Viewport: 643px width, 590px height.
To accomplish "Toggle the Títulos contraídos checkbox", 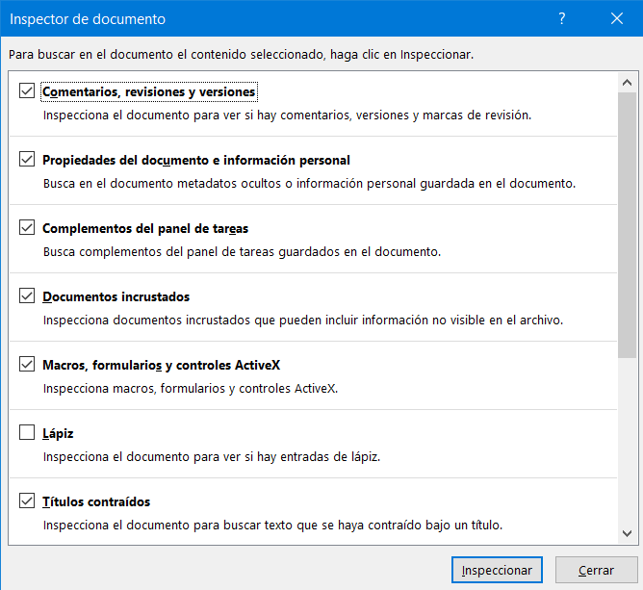I will pos(27,500).
